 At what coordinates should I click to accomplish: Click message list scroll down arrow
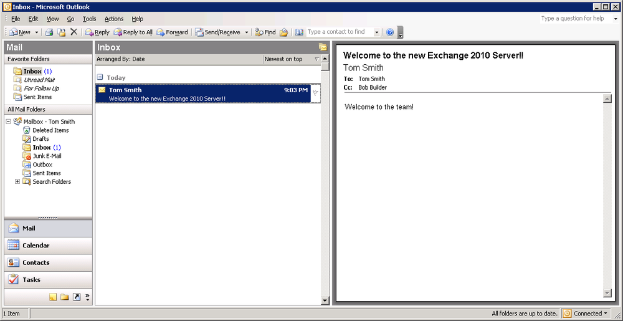[x=325, y=300]
